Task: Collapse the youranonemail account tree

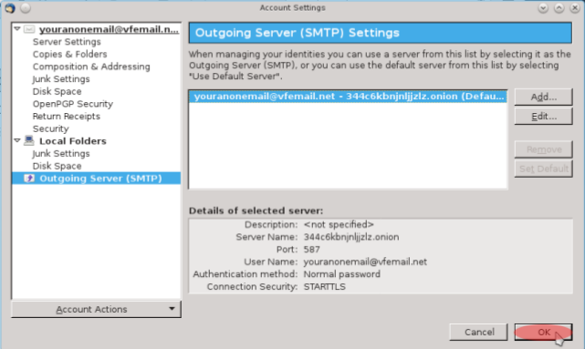Action: point(17,28)
